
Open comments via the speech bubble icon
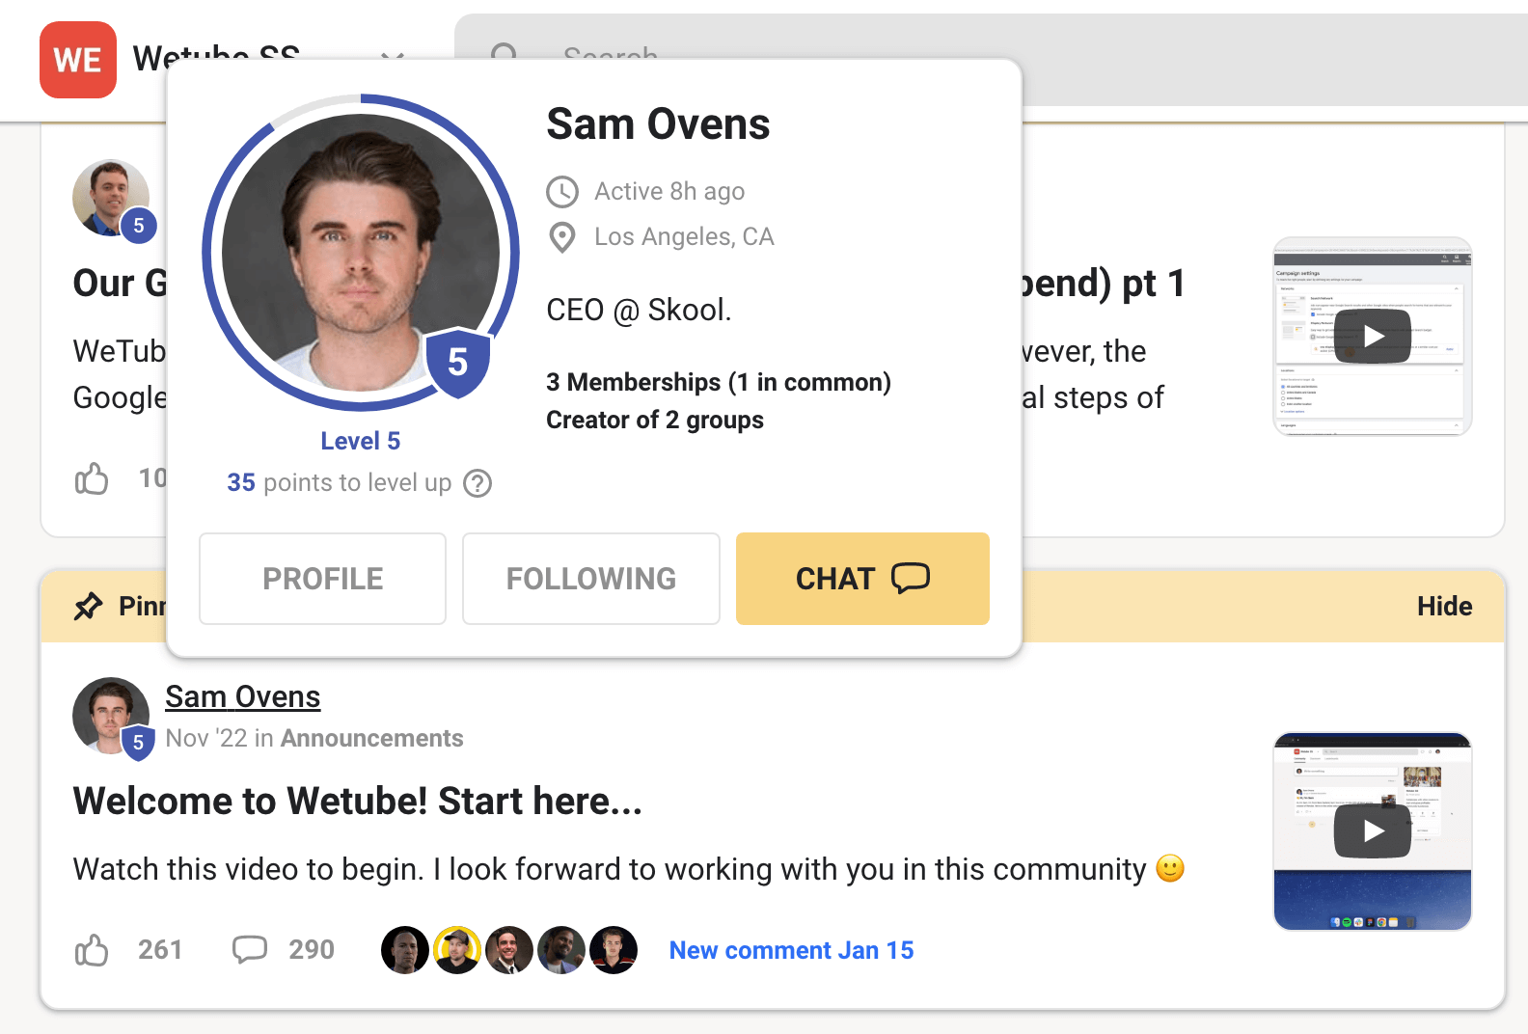[250, 950]
